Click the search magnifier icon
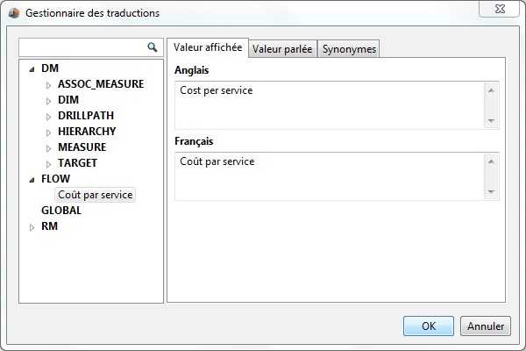Image resolution: width=526 pixels, height=351 pixels. coord(152,47)
